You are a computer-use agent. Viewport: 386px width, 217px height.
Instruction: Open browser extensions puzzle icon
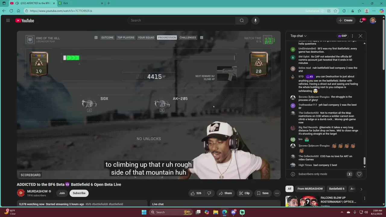[344, 11]
